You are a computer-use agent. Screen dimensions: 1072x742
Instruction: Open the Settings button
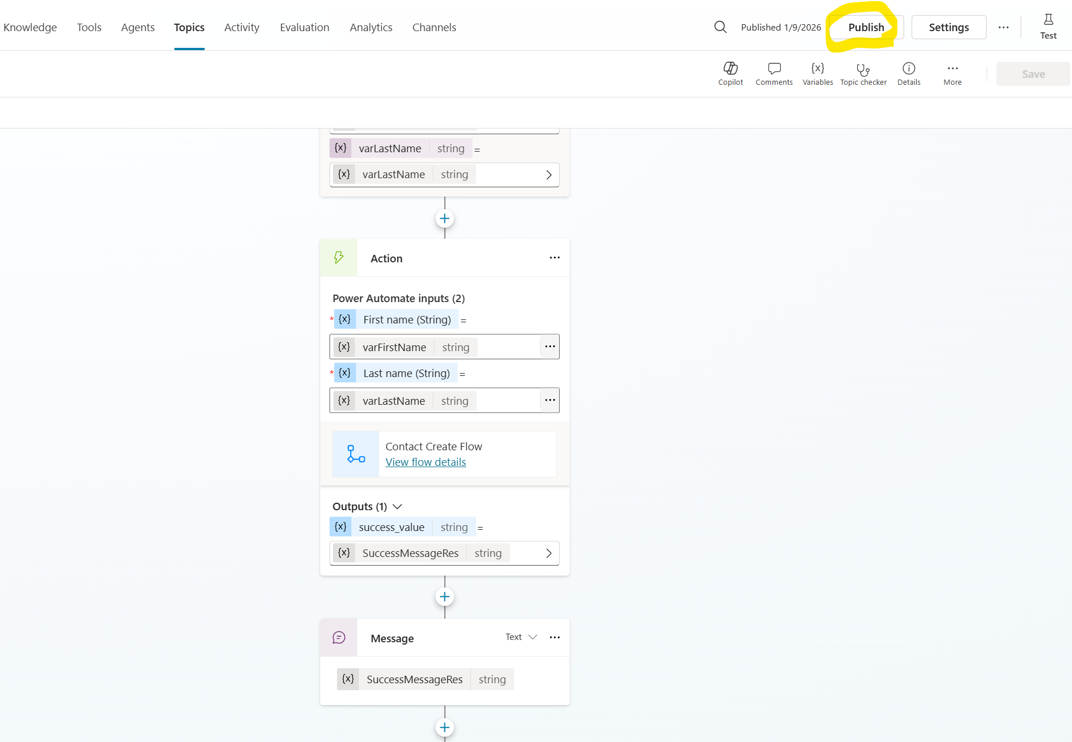[x=949, y=27]
